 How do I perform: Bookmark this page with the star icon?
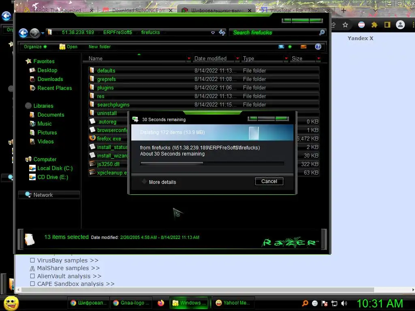tap(345, 25)
